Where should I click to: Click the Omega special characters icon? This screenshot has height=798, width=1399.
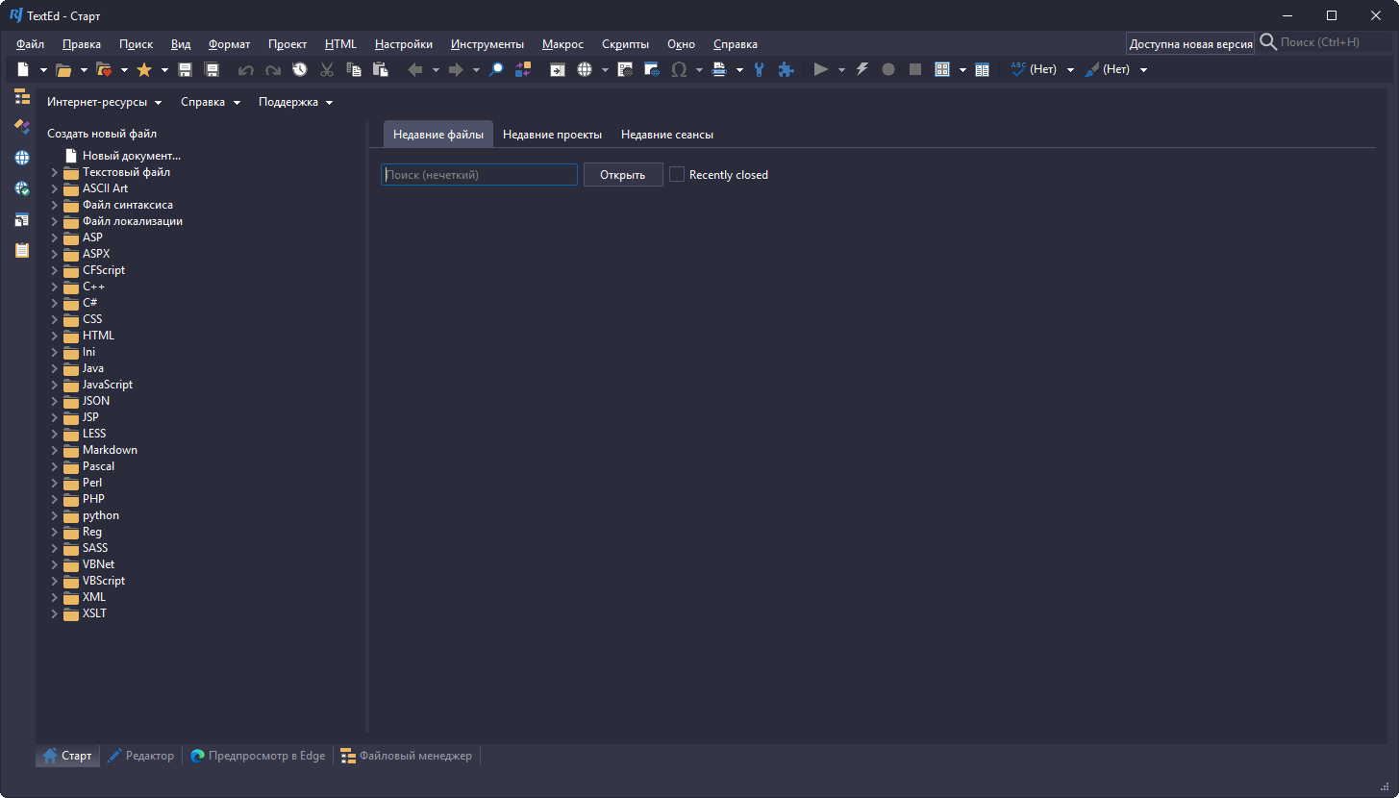[x=679, y=70]
